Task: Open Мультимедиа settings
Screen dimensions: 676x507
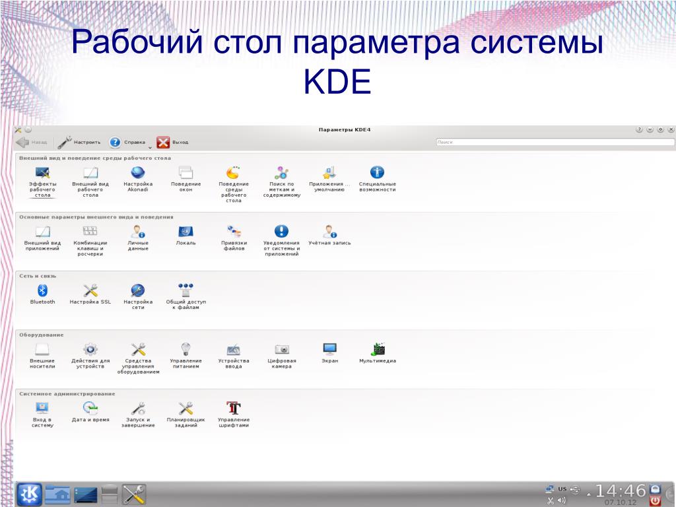Action: pos(377,354)
